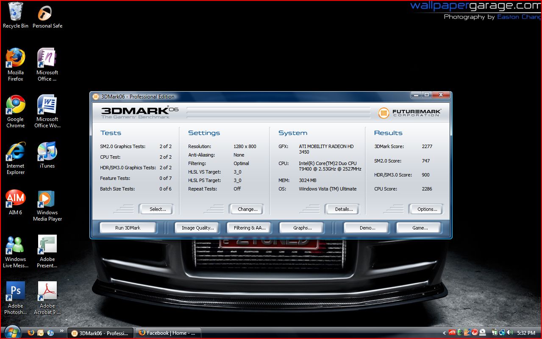The width and height of the screenshot is (542, 339).
Task: Click the red swirl tray icon
Action: pyautogui.click(x=475, y=333)
